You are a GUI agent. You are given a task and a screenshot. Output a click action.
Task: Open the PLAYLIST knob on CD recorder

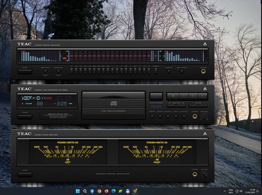click(184, 116)
